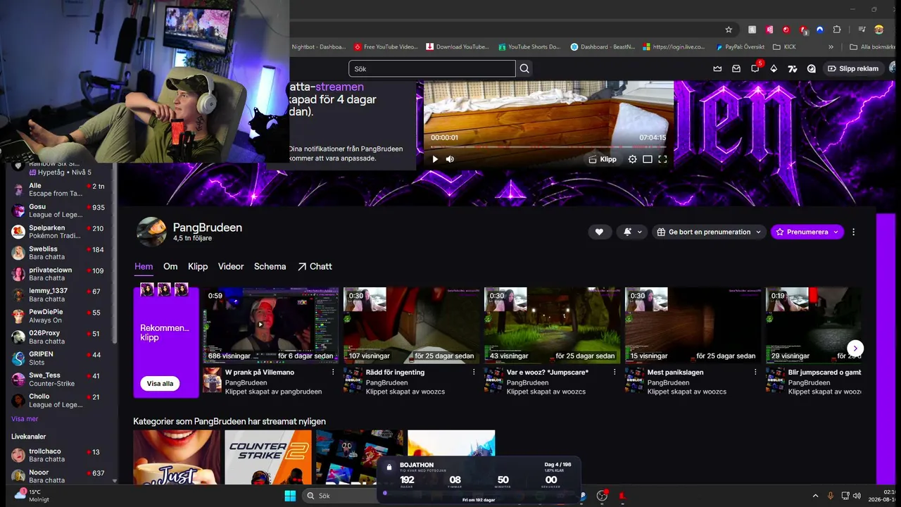This screenshot has height=507, width=901.
Task: Open the Schema tab
Action: click(270, 267)
